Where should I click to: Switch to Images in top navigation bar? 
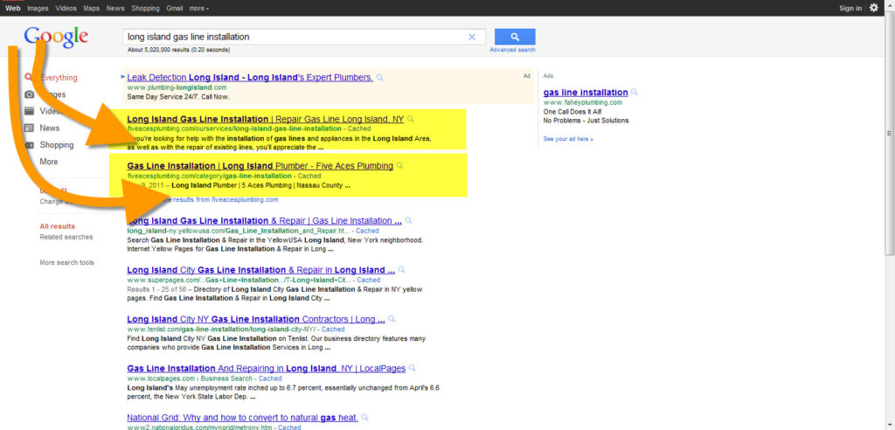pos(38,9)
